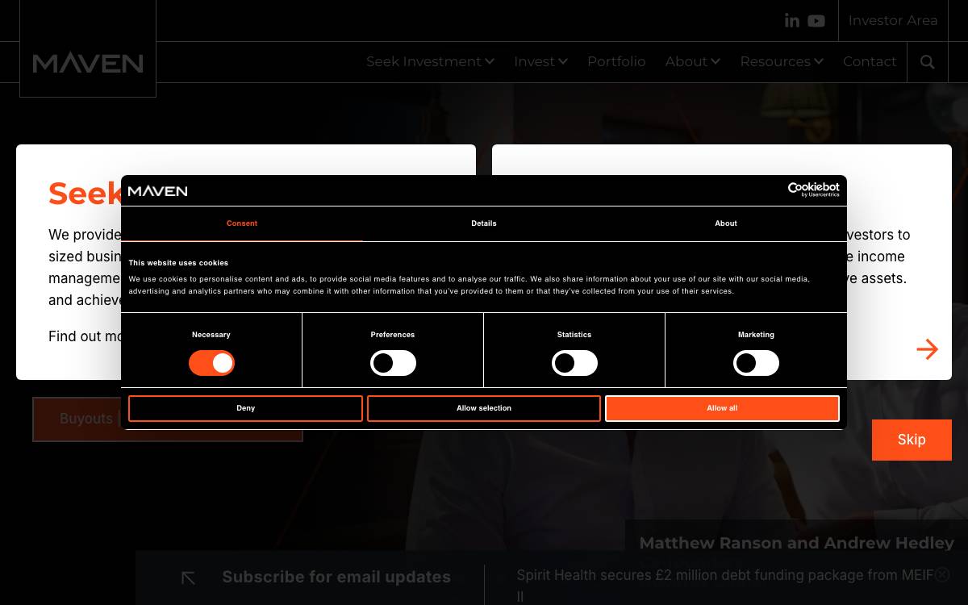This screenshot has width=968, height=605.
Task: Click the Maven logo in cookie dialog
Action: (157, 191)
